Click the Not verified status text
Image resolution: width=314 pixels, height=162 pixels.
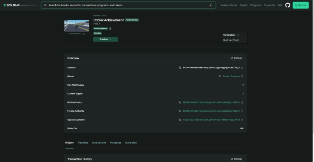pos(231,40)
